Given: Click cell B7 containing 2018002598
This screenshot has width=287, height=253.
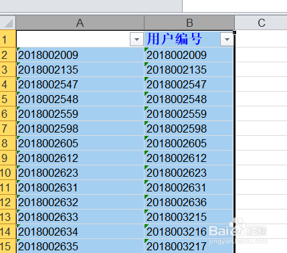Looking at the screenshot, I should [x=189, y=129].
